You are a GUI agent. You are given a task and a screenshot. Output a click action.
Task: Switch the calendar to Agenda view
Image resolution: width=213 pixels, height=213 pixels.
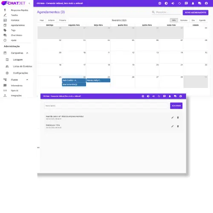point(202,20)
